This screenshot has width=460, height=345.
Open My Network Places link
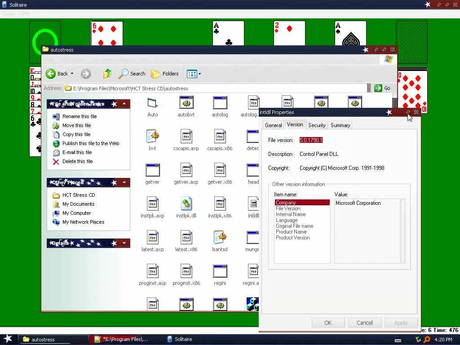(83, 222)
